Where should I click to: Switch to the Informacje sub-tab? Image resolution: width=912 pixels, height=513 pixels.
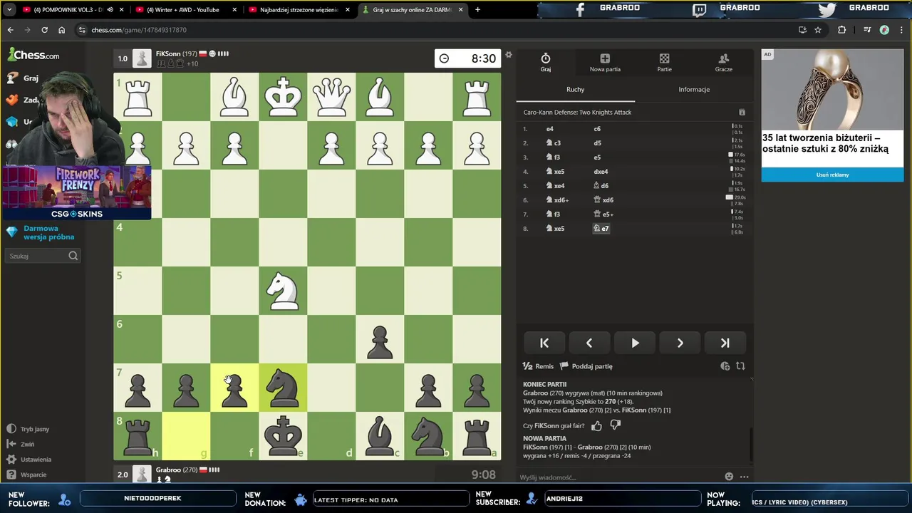[x=694, y=89]
